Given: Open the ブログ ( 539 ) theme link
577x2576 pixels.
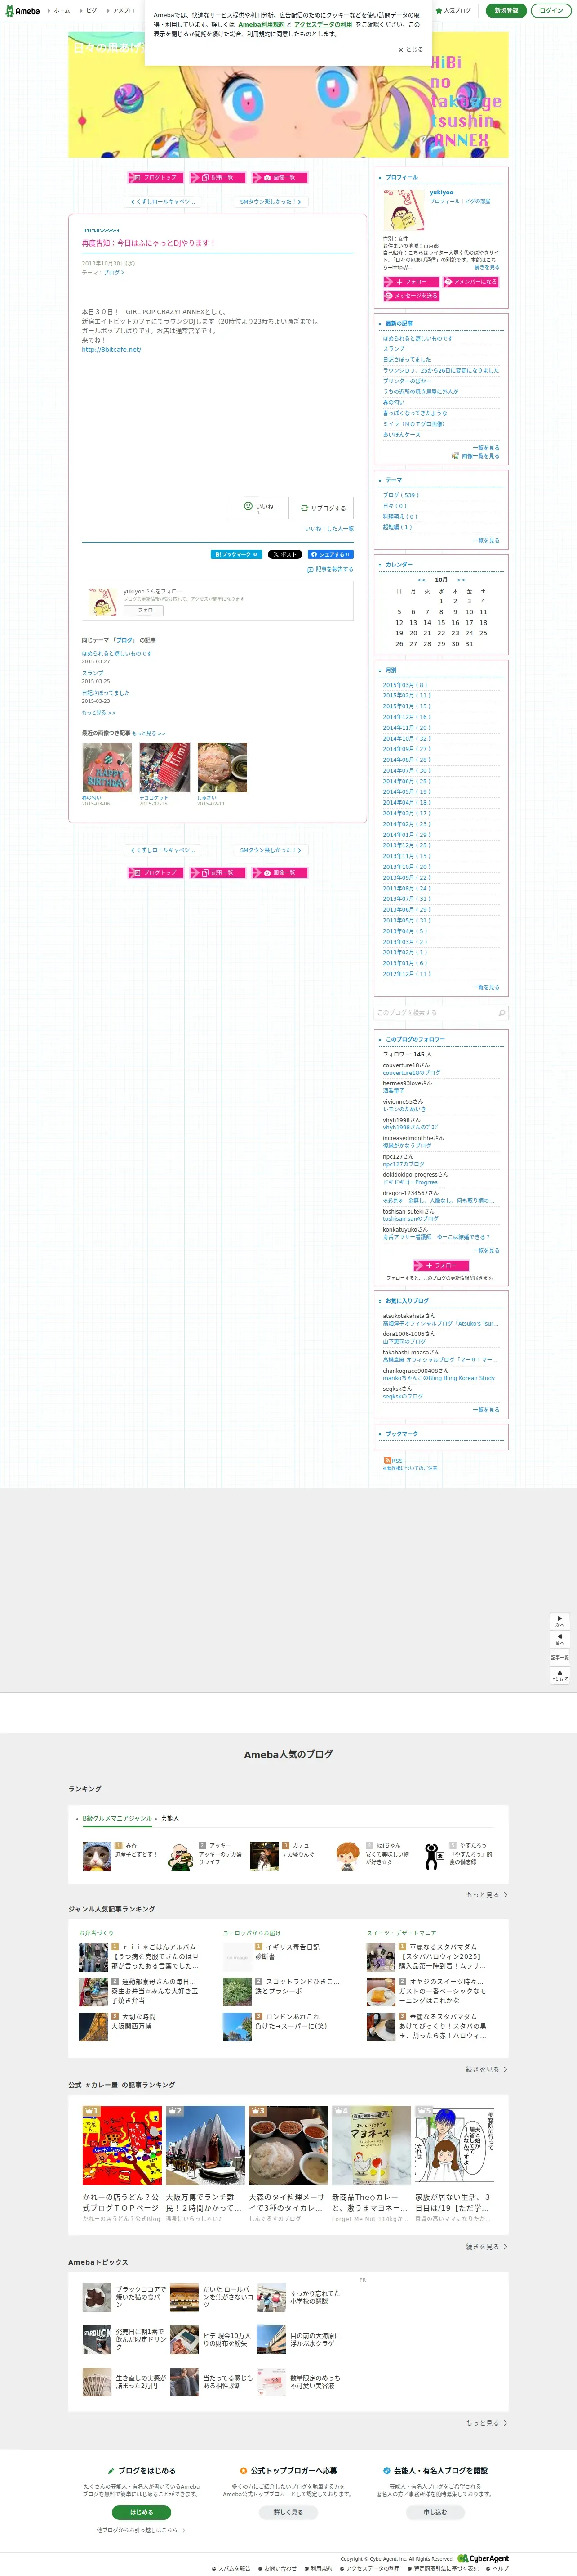Looking at the screenshot, I should (400, 495).
